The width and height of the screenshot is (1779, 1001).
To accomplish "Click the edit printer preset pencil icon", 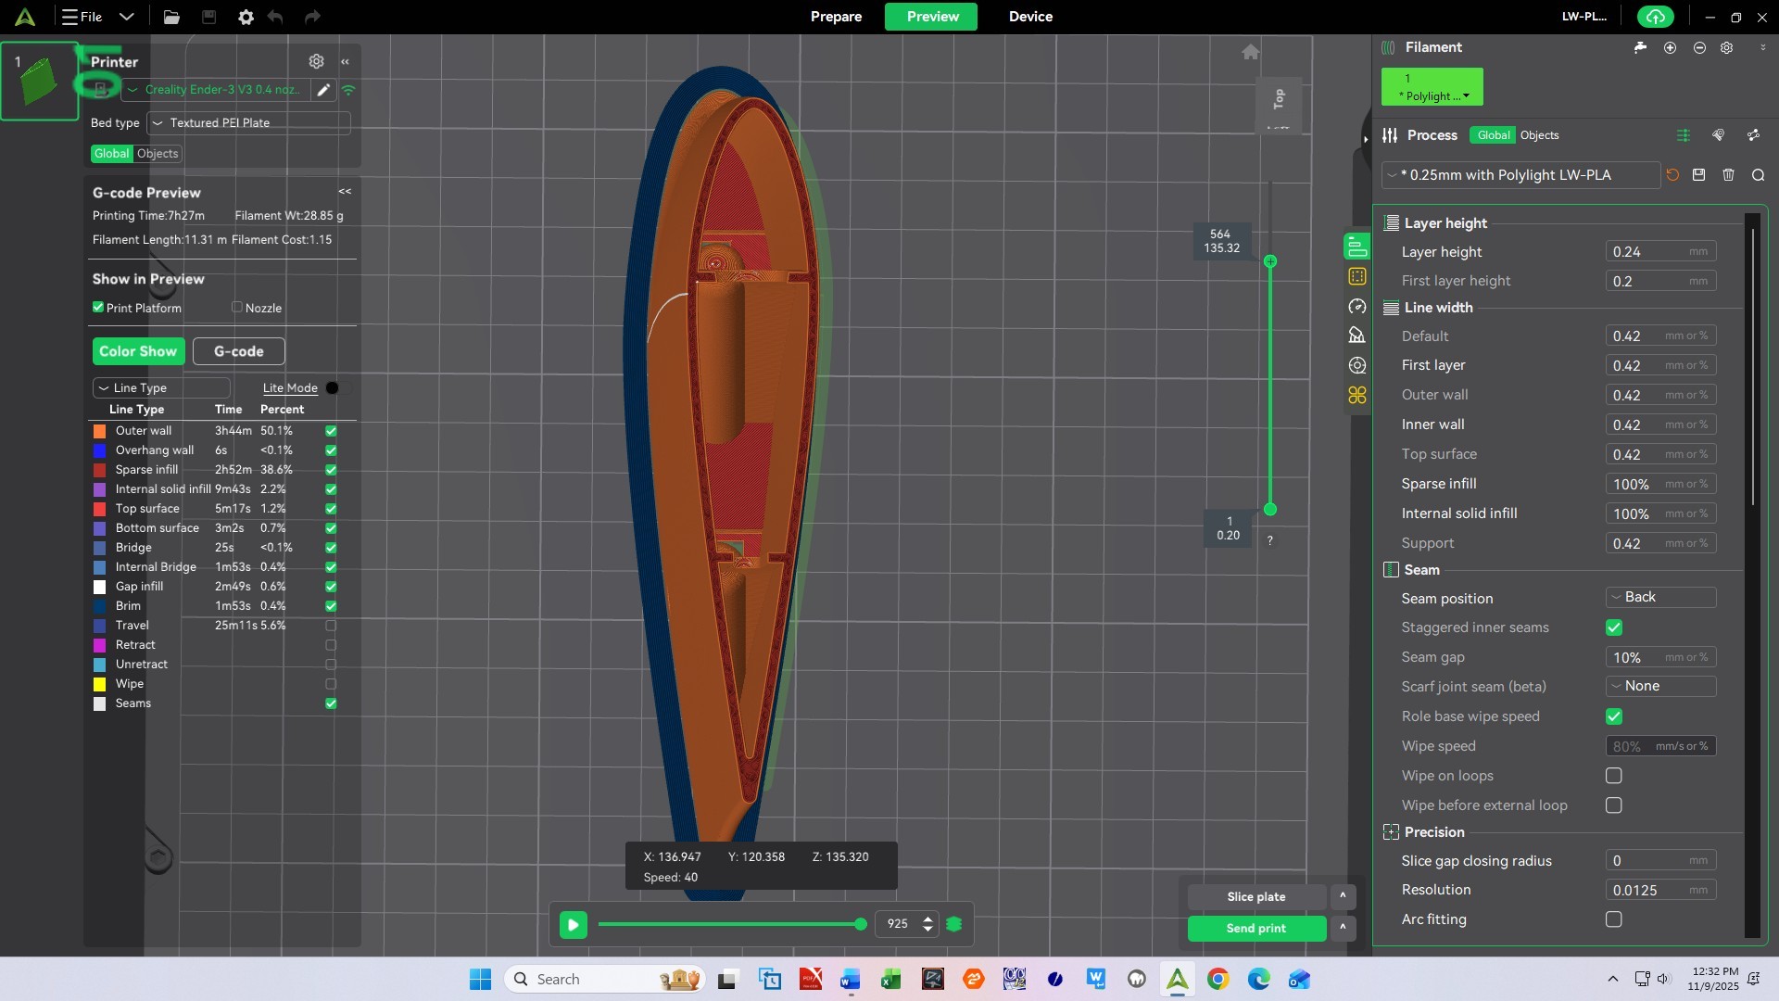I will [x=323, y=90].
